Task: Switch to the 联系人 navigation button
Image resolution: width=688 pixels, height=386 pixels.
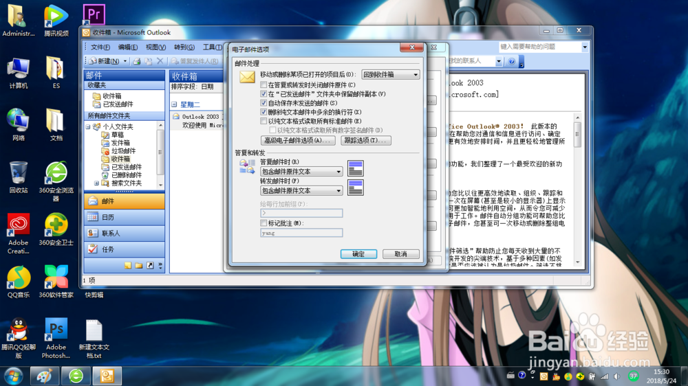Action: 124,234
